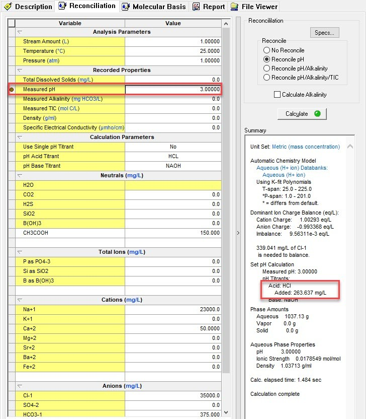The image size is (366, 419).
Task: Select Reconcile pH/Alkalinity option
Action: pos(266,68)
